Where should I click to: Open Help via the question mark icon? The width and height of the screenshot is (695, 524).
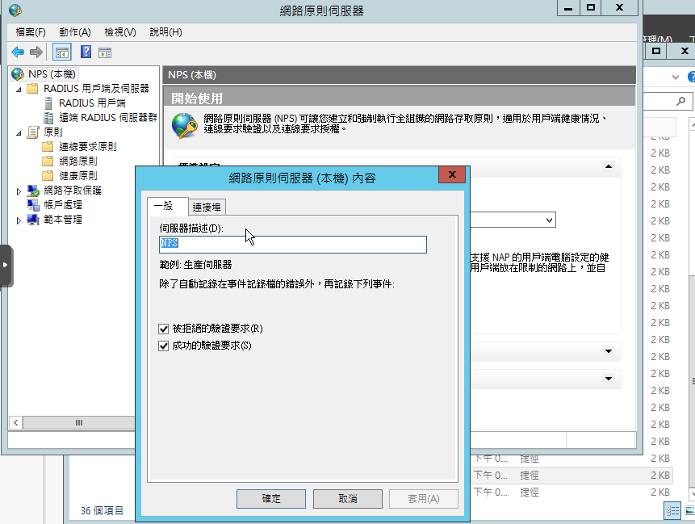click(86, 52)
